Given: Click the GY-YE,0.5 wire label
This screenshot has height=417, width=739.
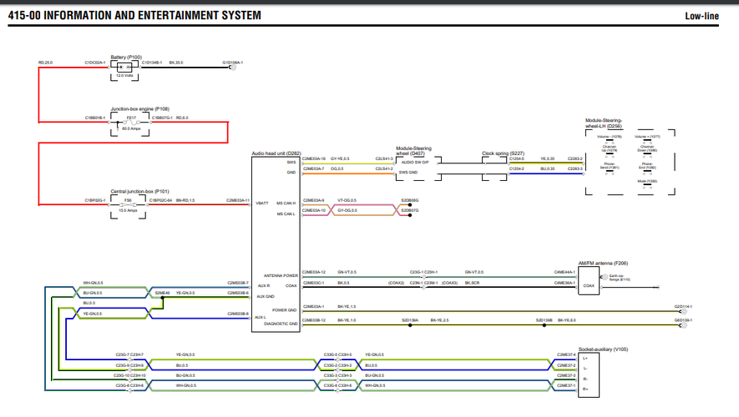Looking at the screenshot, I should point(340,159).
